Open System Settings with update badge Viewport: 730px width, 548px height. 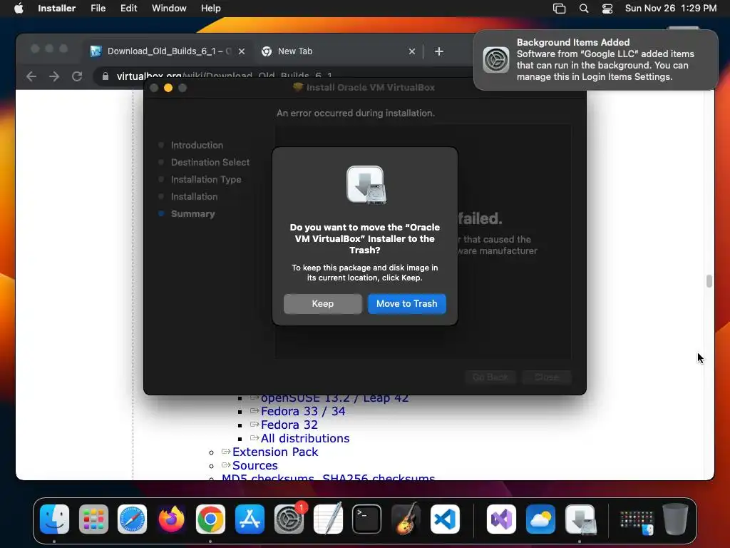tap(289, 519)
